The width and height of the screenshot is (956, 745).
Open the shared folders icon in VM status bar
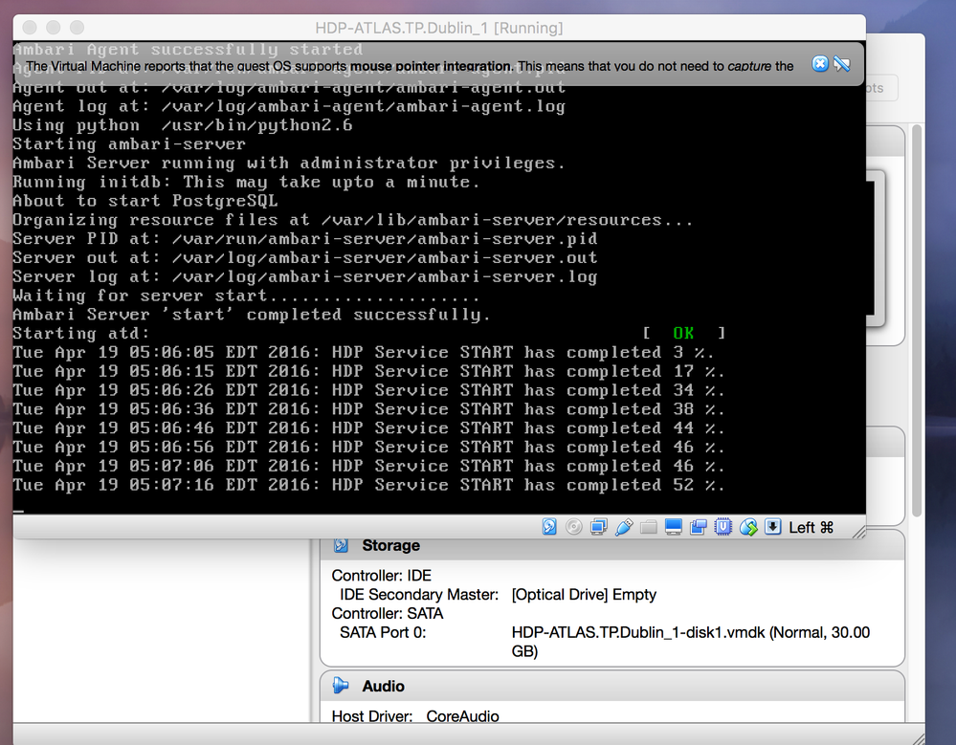[648, 527]
